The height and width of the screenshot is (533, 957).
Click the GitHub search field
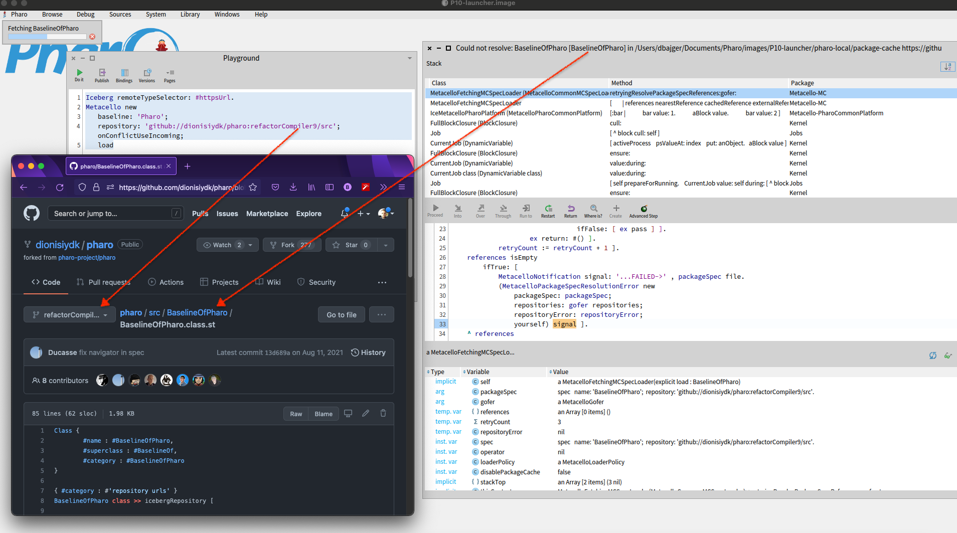tap(115, 213)
